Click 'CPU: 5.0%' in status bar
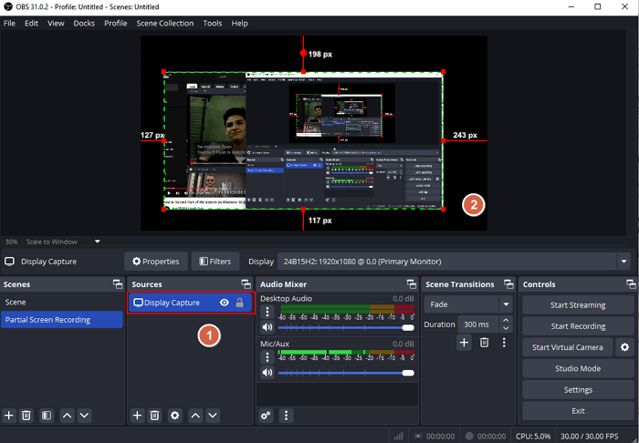The height and width of the screenshot is (443, 639). 533,436
